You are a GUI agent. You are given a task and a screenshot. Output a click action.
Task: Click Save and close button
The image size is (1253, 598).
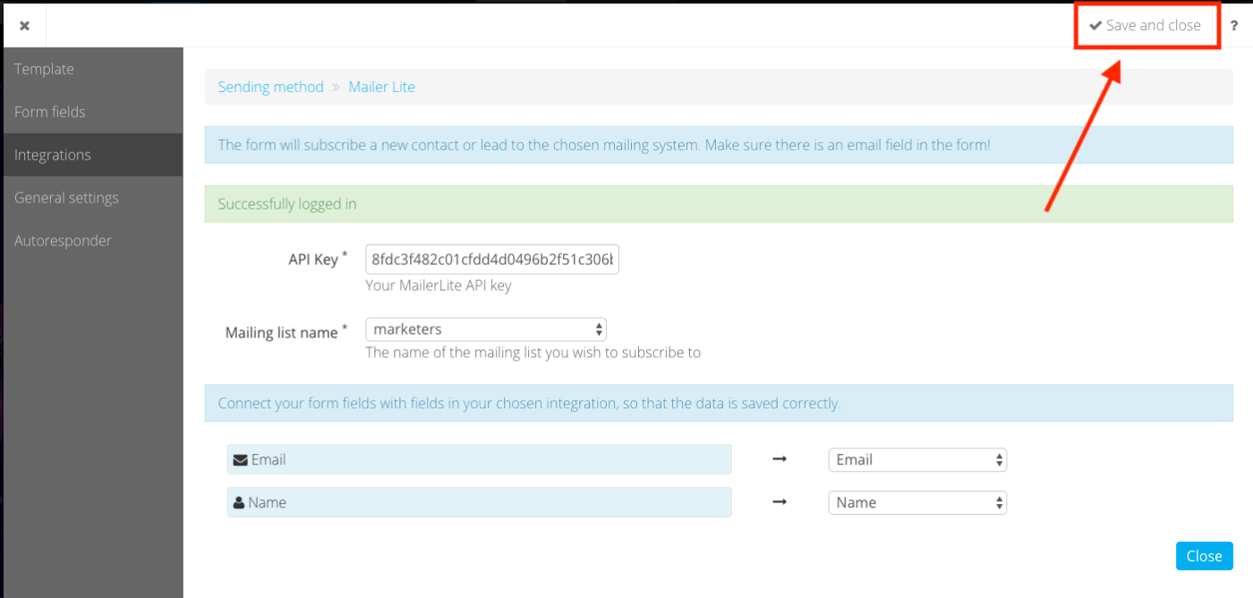1146,25
